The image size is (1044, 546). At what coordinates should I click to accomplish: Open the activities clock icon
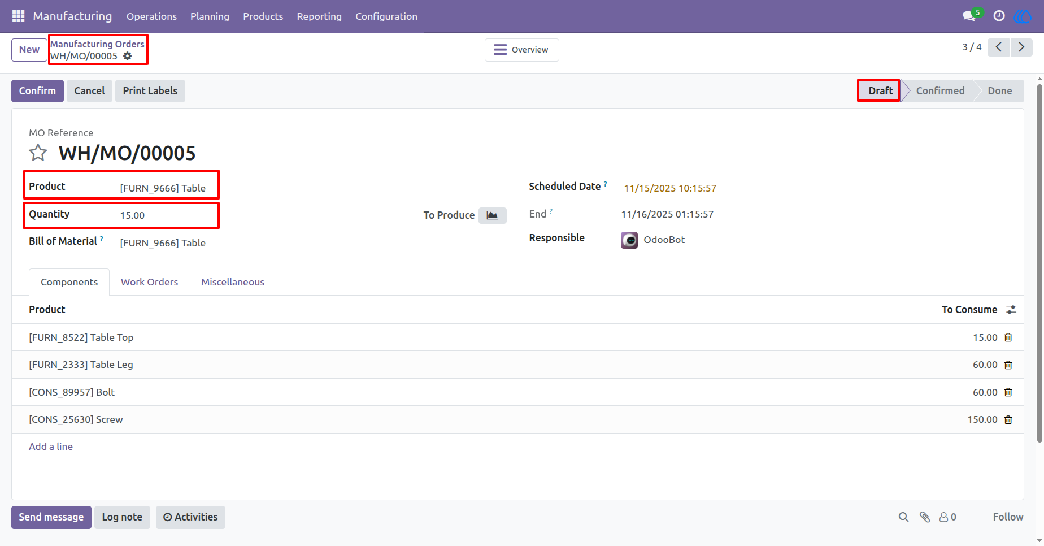pyautogui.click(x=999, y=16)
